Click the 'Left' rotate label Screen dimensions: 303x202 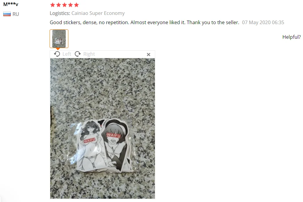pyautogui.click(x=67, y=54)
